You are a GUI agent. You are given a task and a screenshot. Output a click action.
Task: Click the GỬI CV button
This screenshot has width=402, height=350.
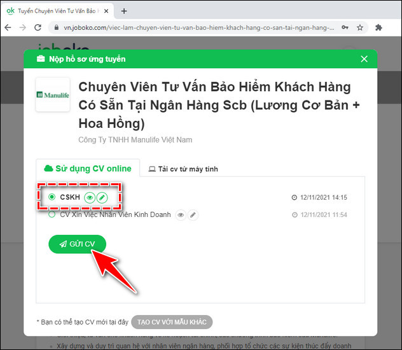[77, 244]
